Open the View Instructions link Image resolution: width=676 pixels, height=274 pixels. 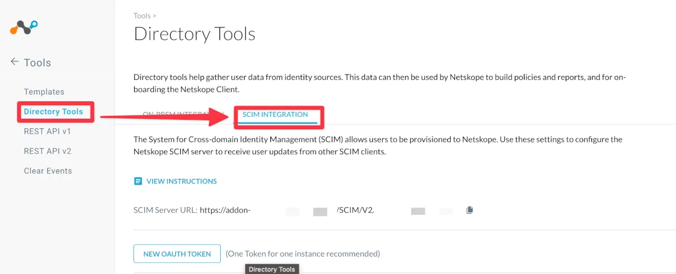click(181, 181)
